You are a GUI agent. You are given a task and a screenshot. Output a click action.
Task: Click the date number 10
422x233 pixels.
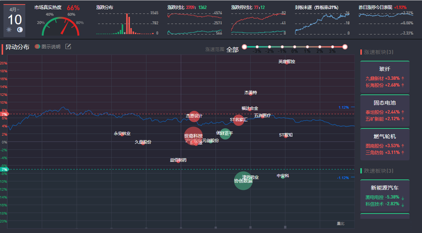[x=14, y=20]
